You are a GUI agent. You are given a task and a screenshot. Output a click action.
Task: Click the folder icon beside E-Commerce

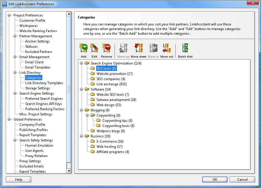[x=93, y=141]
